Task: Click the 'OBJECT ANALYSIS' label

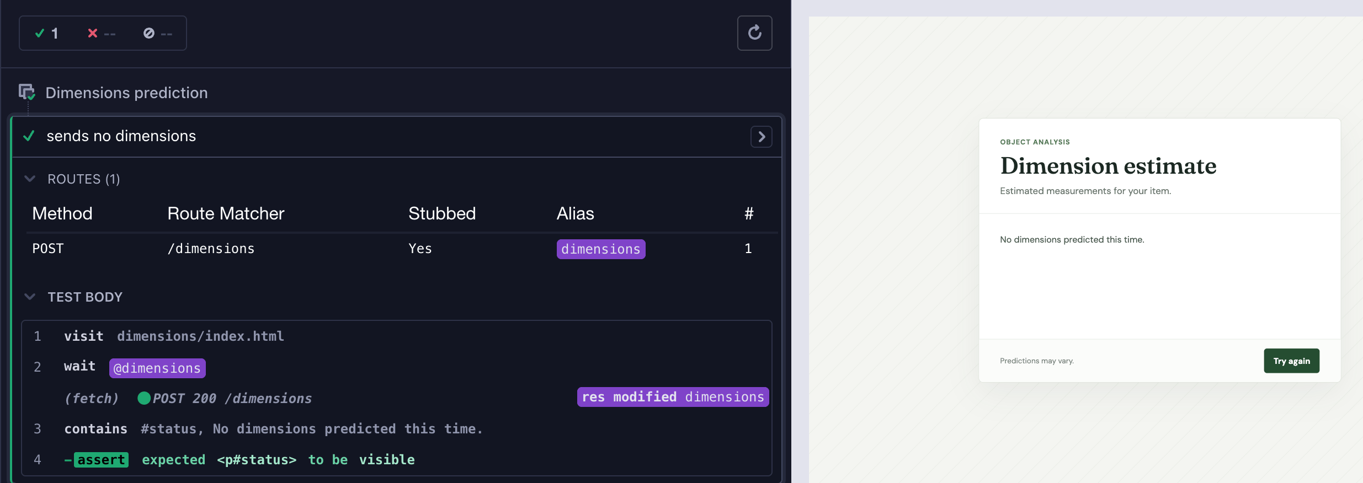Action: click(x=1035, y=142)
